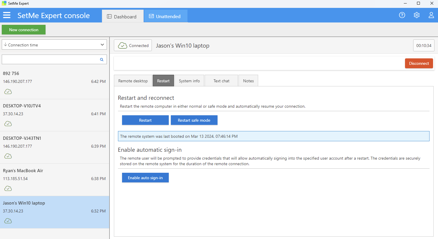Select Jason's Win10 laptop in session list
Screen dimensions: 438x239
point(55,212)
